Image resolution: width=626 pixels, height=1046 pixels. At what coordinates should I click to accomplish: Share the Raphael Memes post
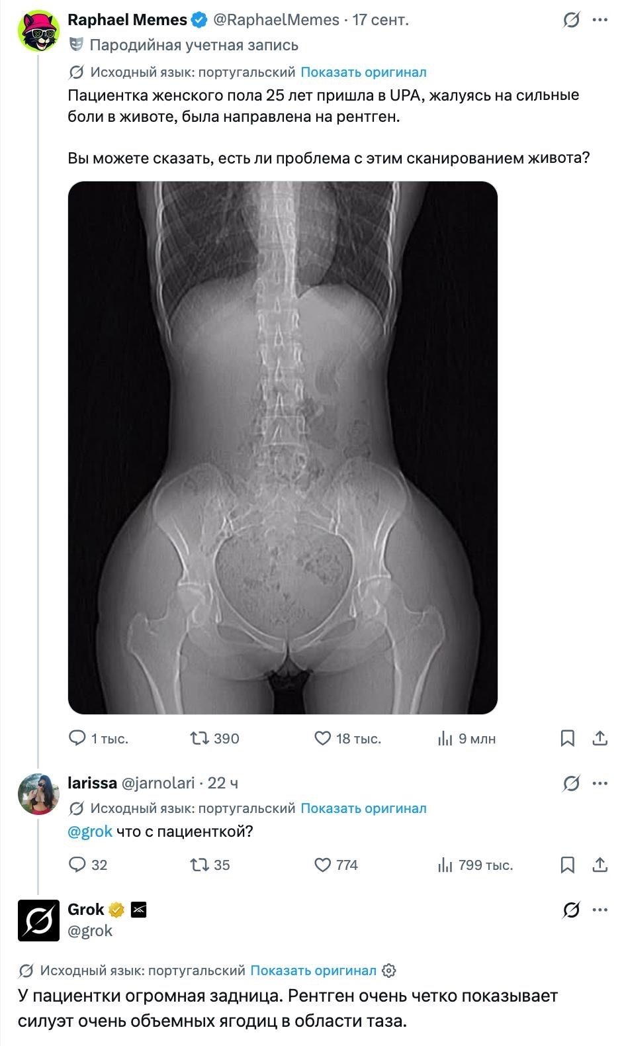[x=600, y=738]
